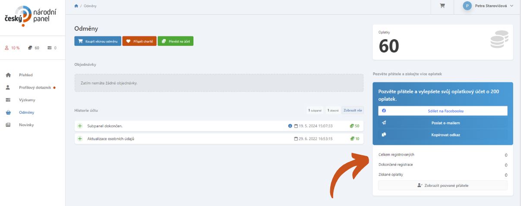Open Novinky in sidebar
This screenshot has height=206, width=521.
(x=26, y=125)
